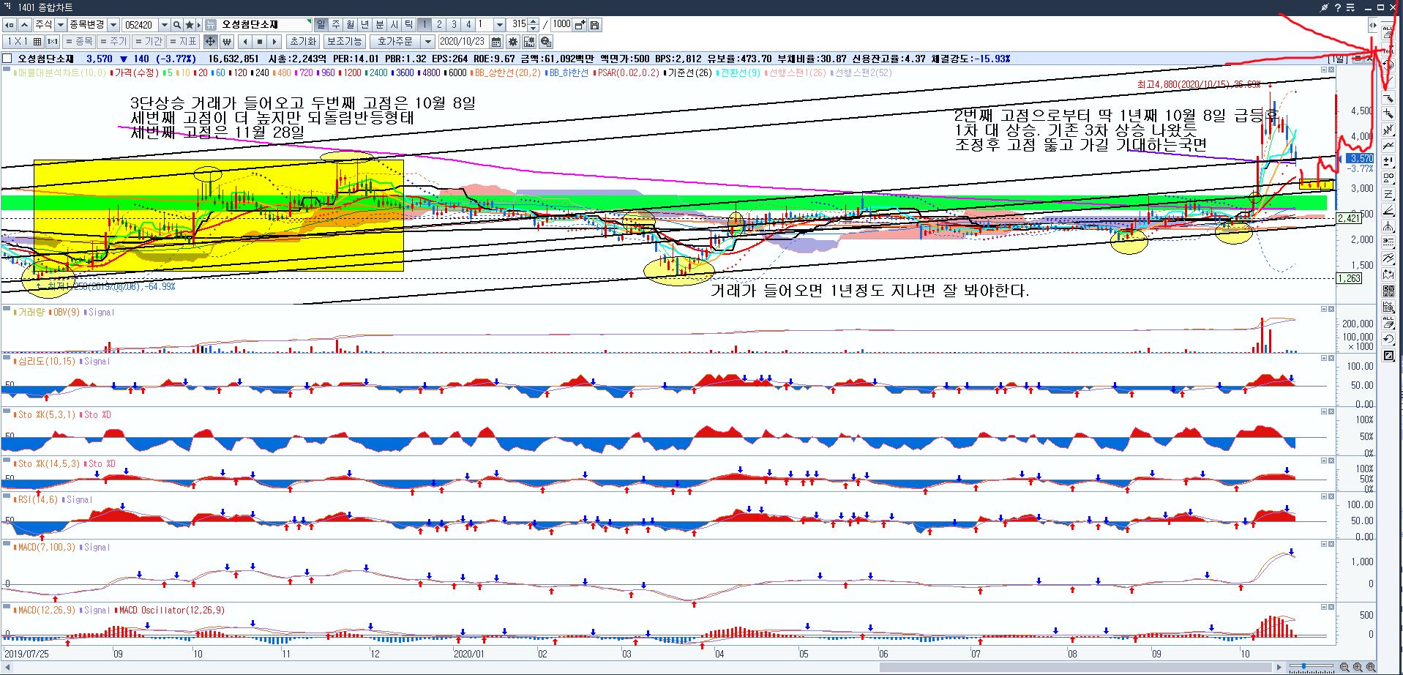Viewport: 1403px width, 675px height.
Task: Open the 주식 market type dropdown
Action: (59, 25)
